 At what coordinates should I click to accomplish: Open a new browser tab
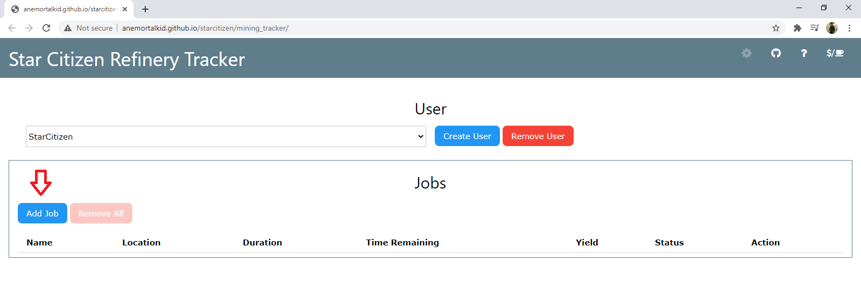[145, 9]
